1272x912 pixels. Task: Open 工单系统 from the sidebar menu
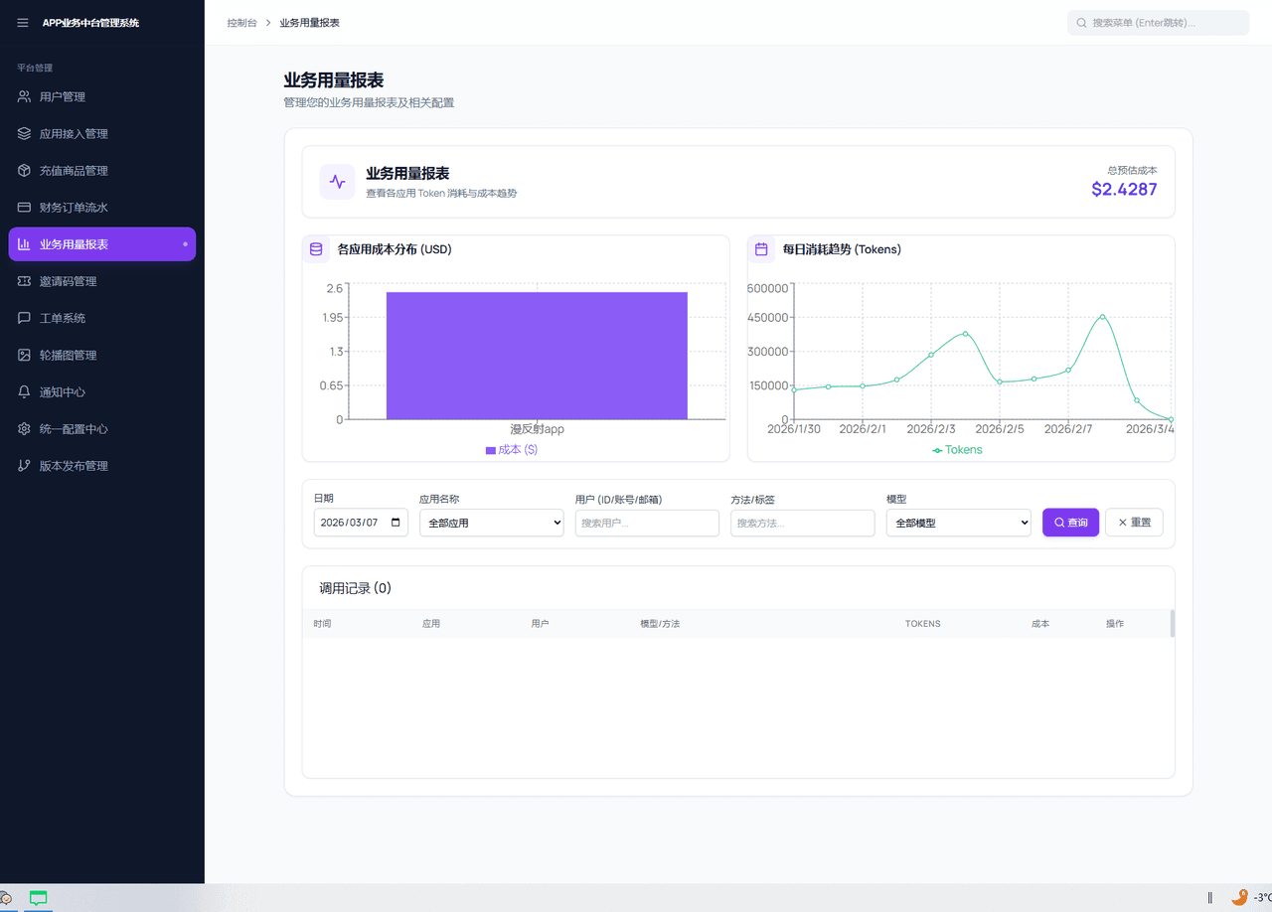click(x=63, y=318)
